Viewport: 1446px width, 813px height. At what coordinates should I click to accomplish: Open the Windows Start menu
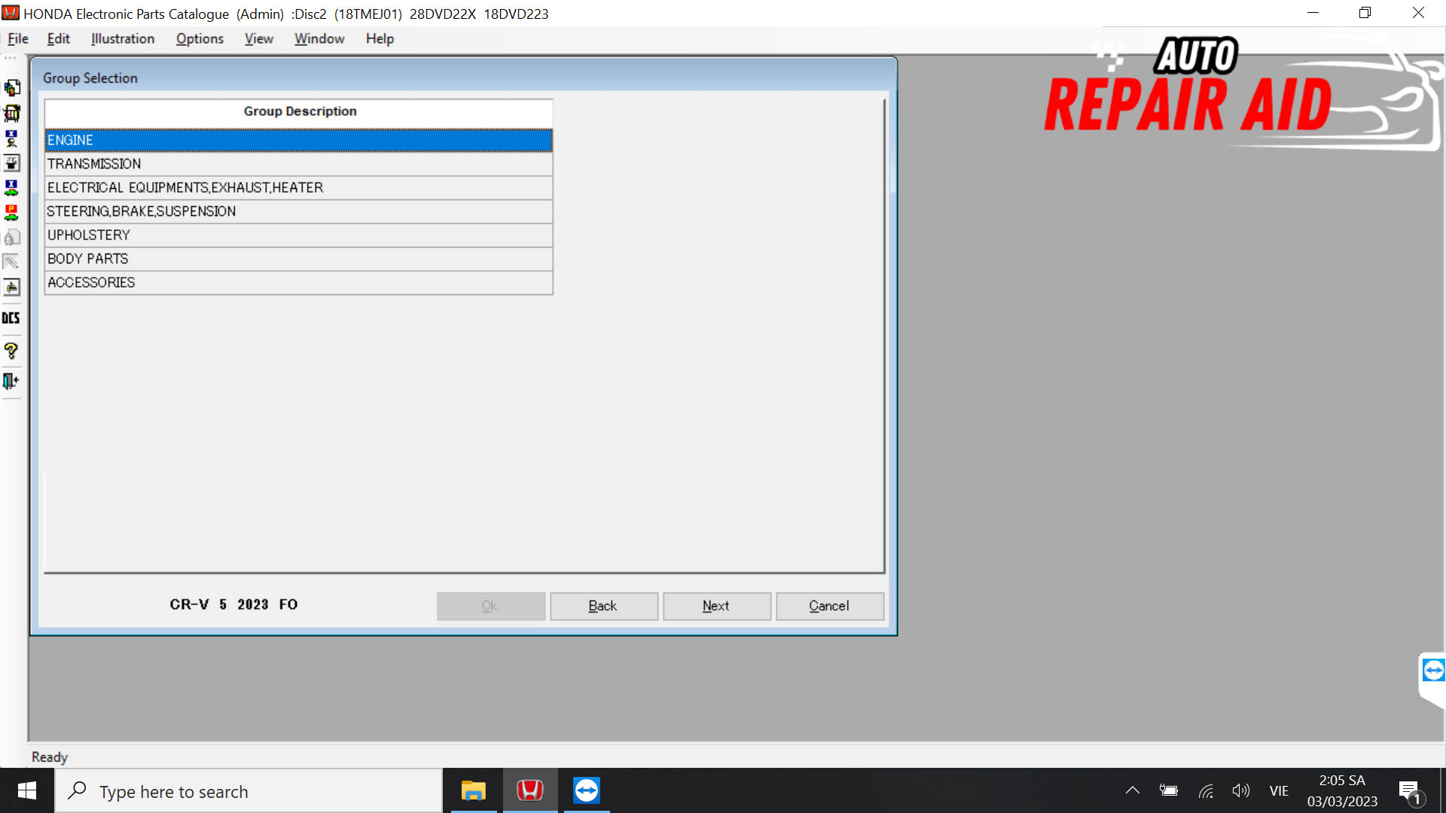(27, 790)
